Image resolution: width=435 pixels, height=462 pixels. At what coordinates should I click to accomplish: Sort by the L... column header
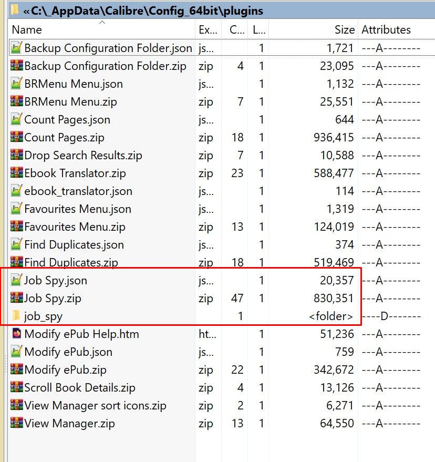259,30
